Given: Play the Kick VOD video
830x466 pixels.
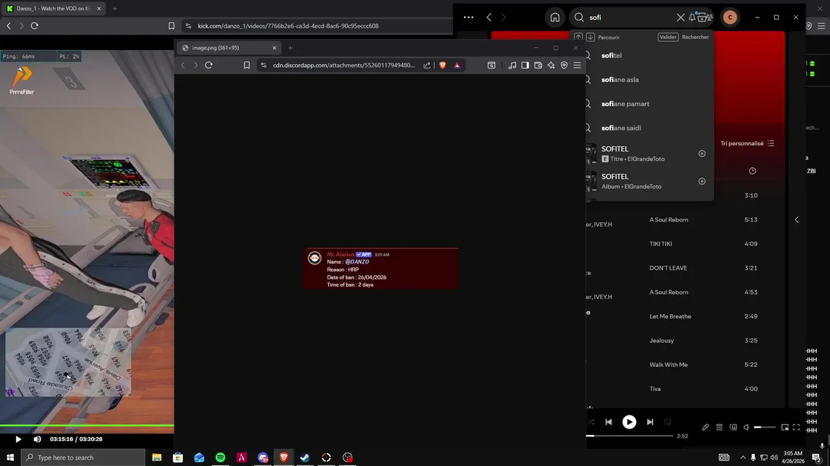Looking at the screenshot, I should tap(18, 439).
